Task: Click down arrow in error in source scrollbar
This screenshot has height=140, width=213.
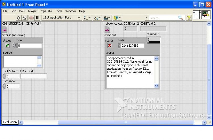Action: (x=39, y=65)
